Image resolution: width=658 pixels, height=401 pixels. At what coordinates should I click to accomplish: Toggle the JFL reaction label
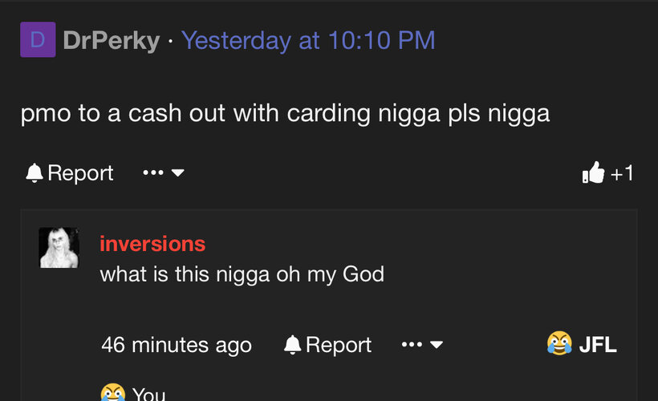(x=598, y=345)
